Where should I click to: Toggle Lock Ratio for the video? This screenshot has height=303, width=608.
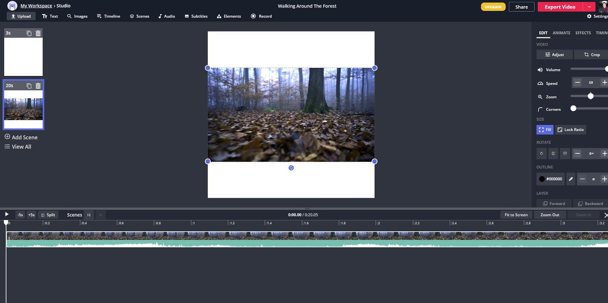pos(570,130)
